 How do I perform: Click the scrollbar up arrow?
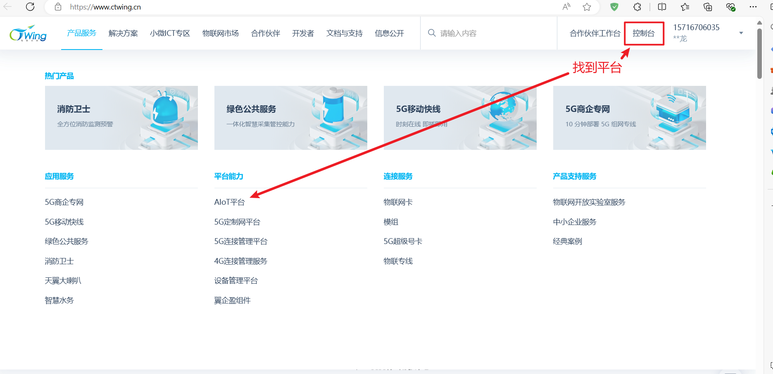(x=759, y=22)
